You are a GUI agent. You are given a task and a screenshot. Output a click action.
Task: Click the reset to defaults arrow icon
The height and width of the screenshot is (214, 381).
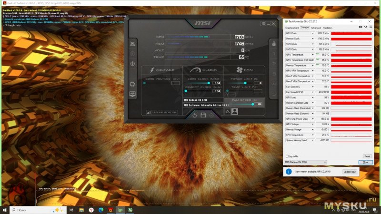pos(194,115)
